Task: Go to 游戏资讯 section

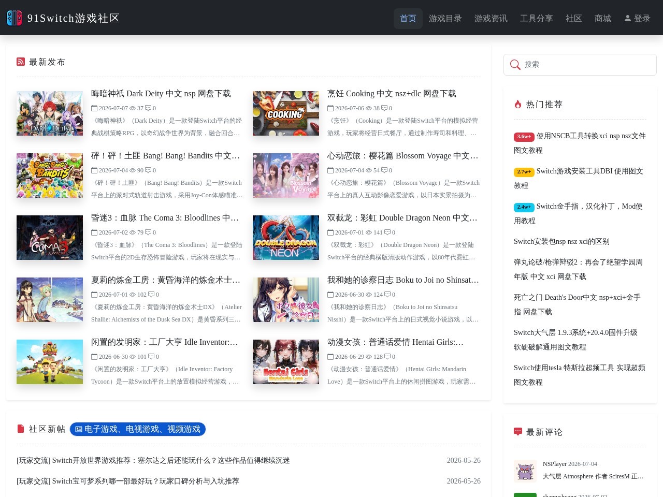Action: point(491,19)
